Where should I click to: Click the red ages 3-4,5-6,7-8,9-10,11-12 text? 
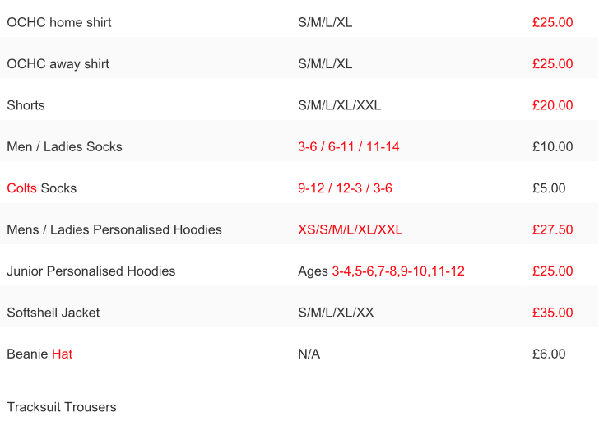(x=398, y=271)
